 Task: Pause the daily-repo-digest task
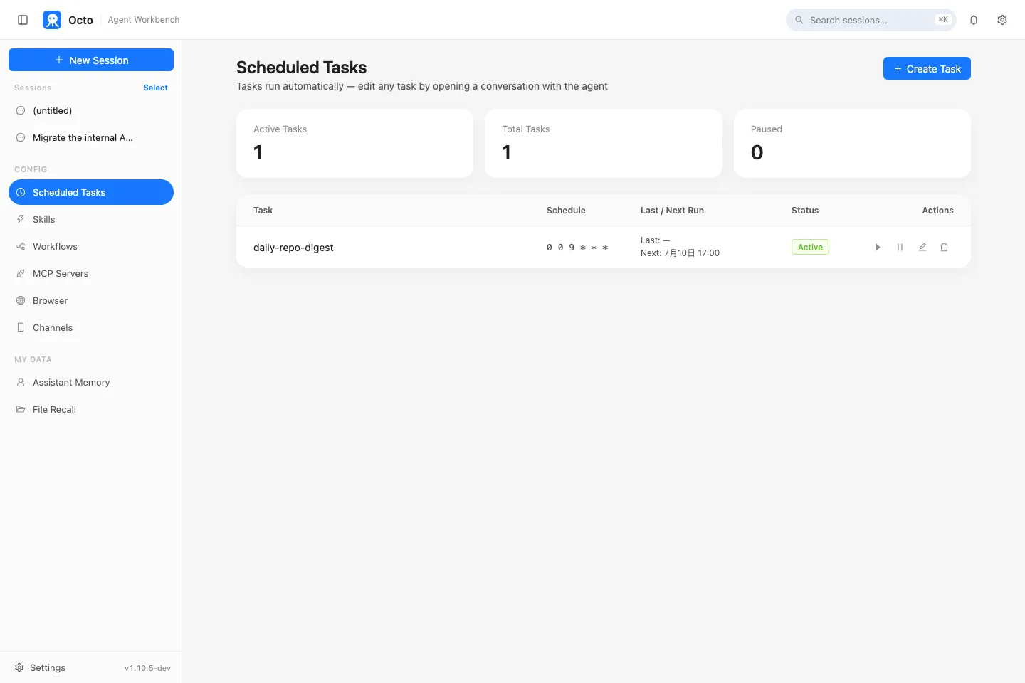pos(900,248)
